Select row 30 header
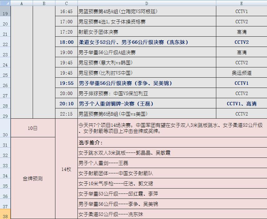267x219 pixels. click(x=5, y=128)
